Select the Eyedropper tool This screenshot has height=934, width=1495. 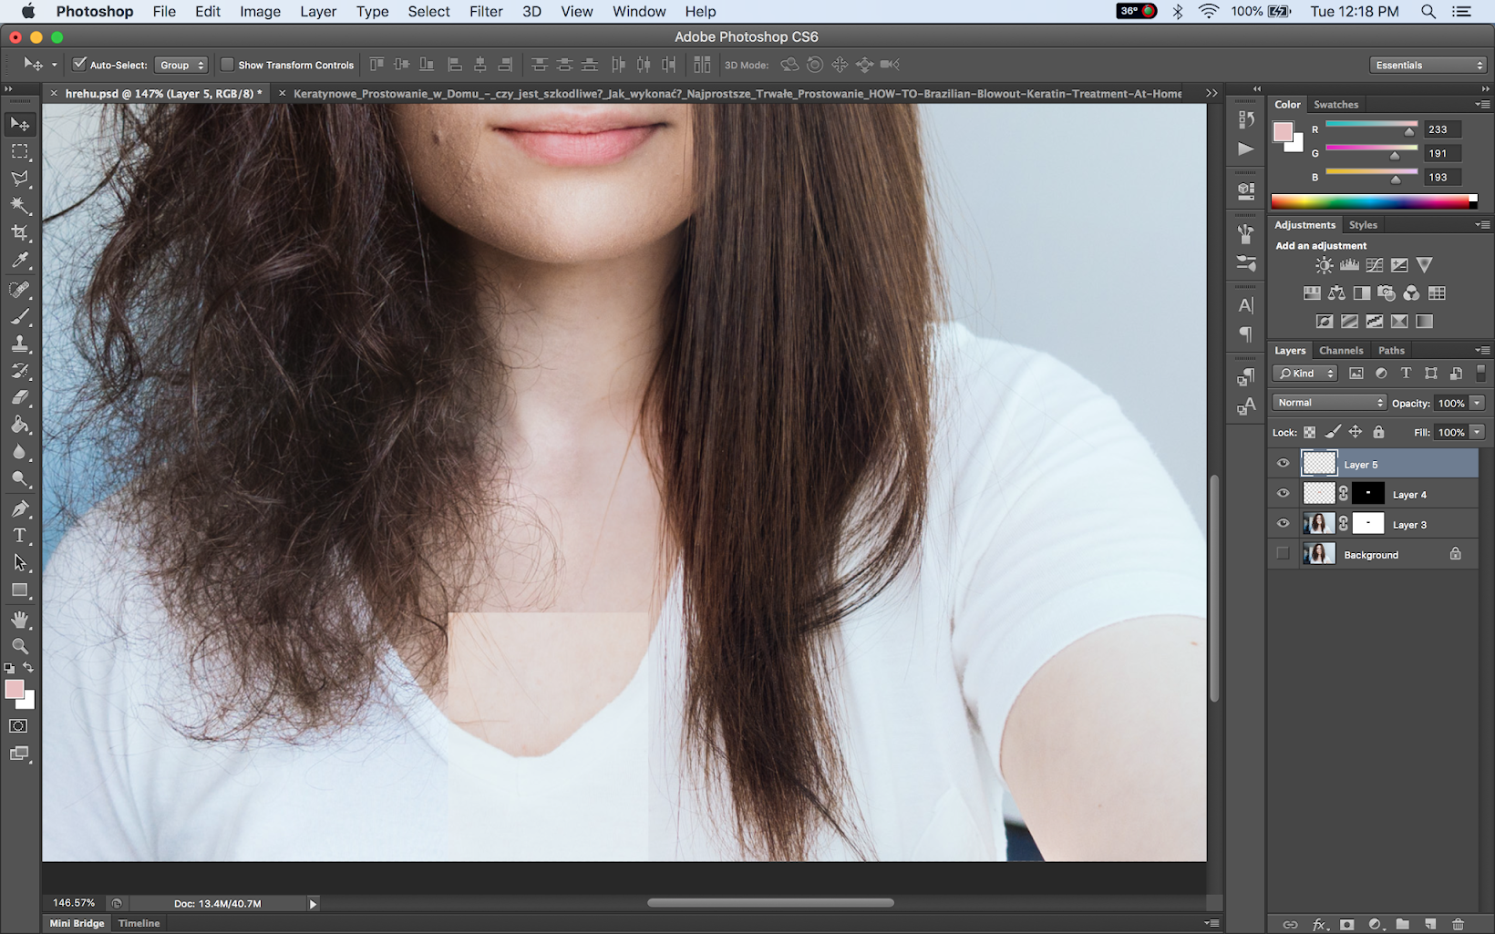point(20,261)
